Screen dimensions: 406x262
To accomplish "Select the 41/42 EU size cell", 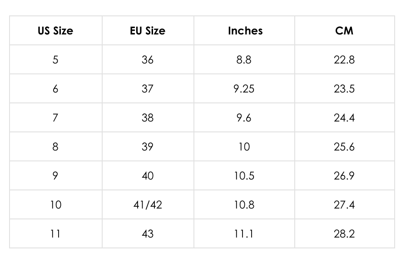I will coord(148,205).
